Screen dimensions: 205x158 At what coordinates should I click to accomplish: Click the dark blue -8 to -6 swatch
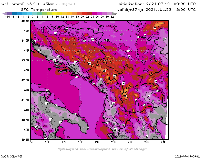15,14
